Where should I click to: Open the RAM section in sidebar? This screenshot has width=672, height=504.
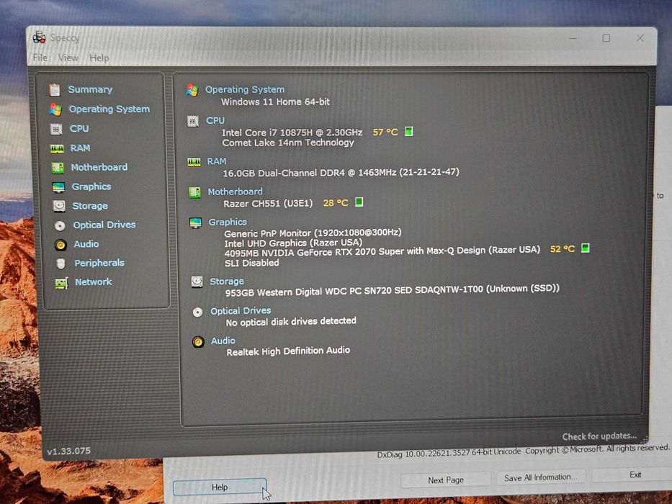point(80,148)
